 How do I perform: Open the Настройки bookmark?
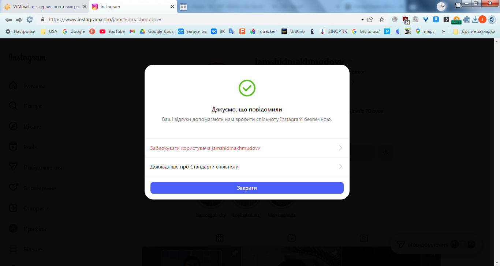(20, 31)
